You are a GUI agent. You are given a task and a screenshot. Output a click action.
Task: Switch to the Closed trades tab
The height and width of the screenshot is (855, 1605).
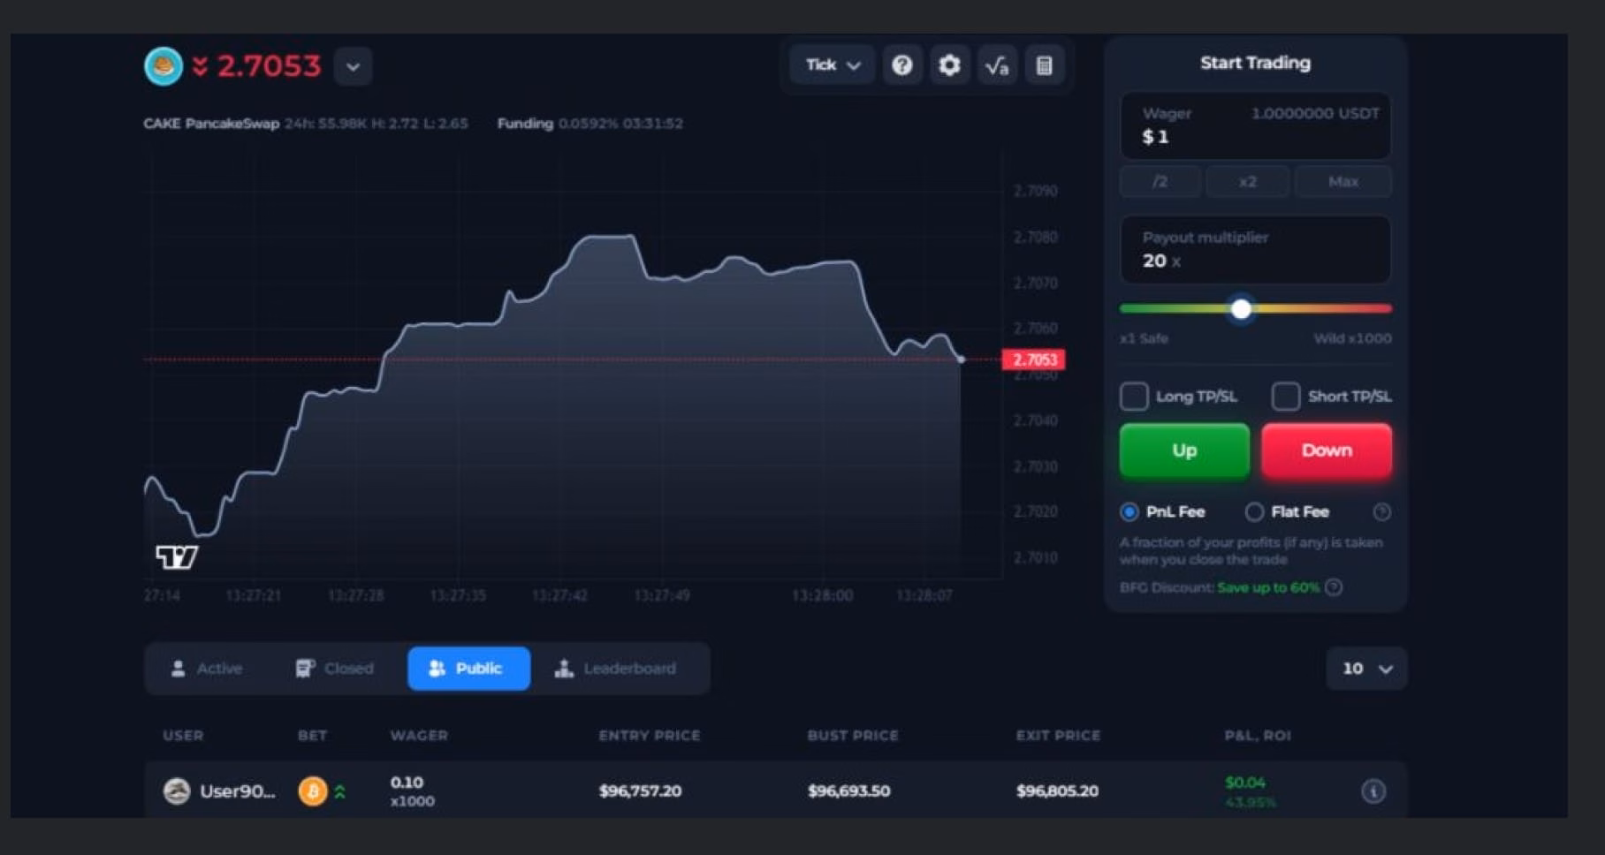point(335,669)
